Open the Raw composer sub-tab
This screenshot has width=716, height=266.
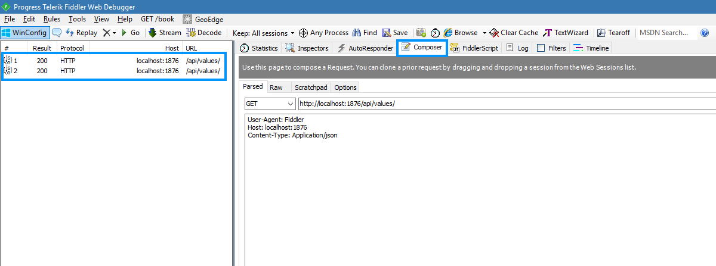276,87
